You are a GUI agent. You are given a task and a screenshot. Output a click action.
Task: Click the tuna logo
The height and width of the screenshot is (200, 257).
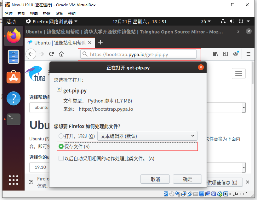pyautogui.click(x=36, y=74)
